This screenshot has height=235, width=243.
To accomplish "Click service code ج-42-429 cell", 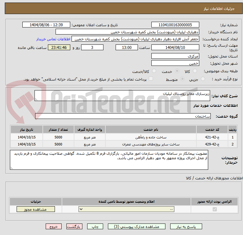I will coord(212,144).
